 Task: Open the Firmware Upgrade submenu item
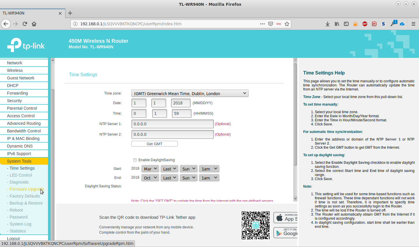(26, 189)
